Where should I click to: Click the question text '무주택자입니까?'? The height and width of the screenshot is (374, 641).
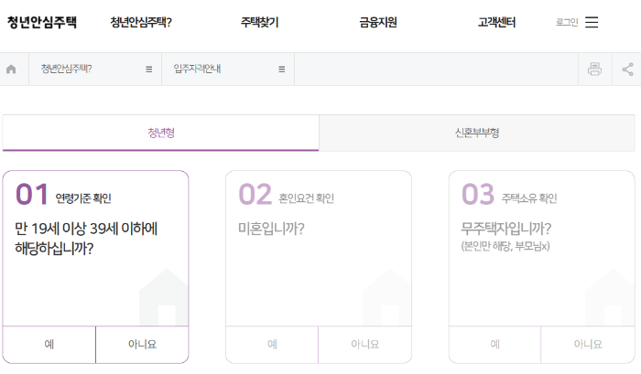pyautogui.click(x=506, y=229)
